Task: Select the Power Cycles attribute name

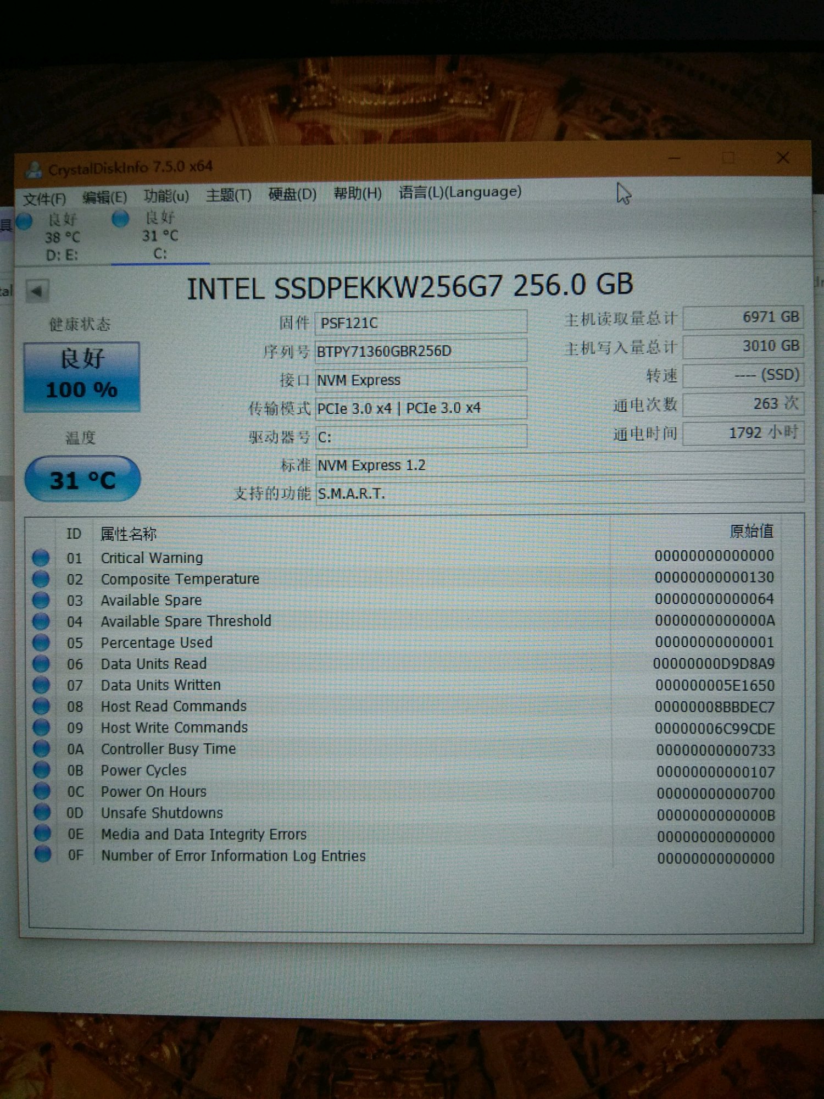Action: (x=143, y=770)
